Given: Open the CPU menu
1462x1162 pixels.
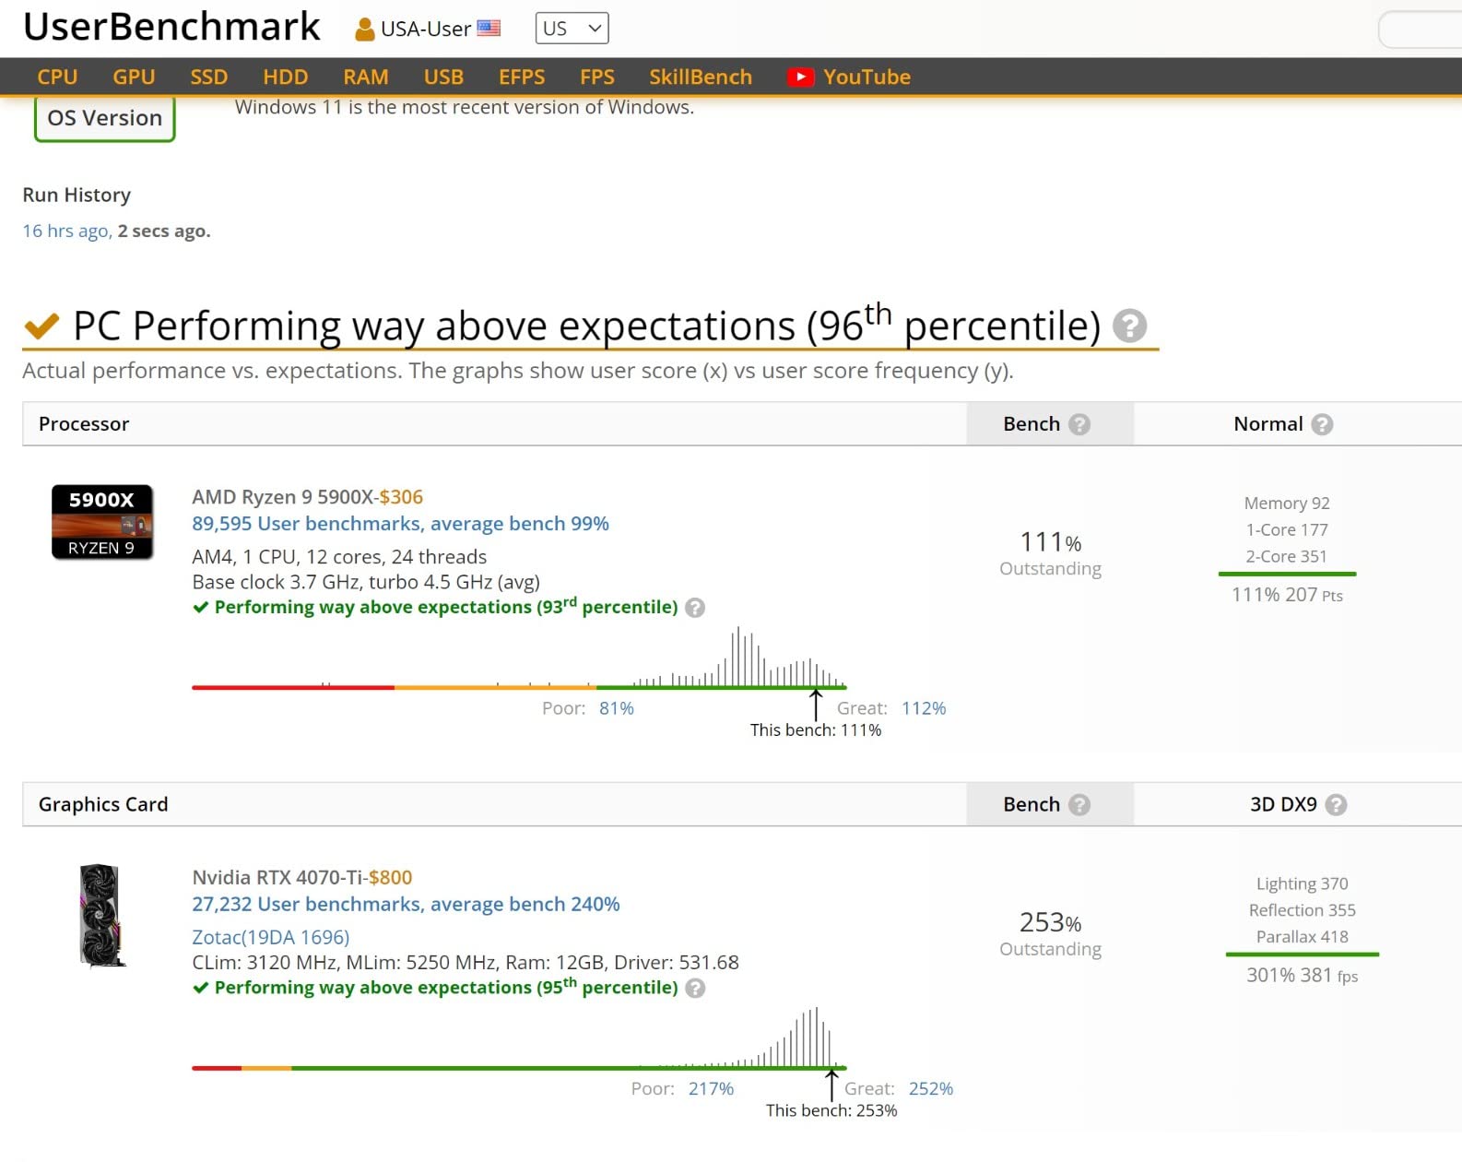Looking at the screenshot, I should coord(57,77).
